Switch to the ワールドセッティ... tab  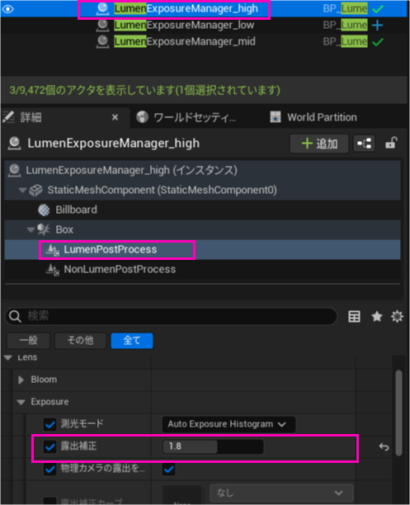point(195,117)
